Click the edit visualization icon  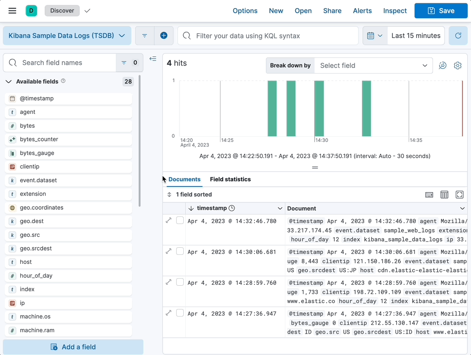[x=443, y=65]
